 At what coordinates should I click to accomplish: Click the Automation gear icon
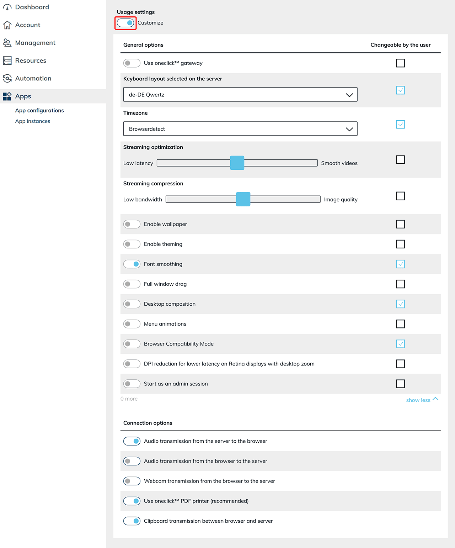click(x=7, y=78)
